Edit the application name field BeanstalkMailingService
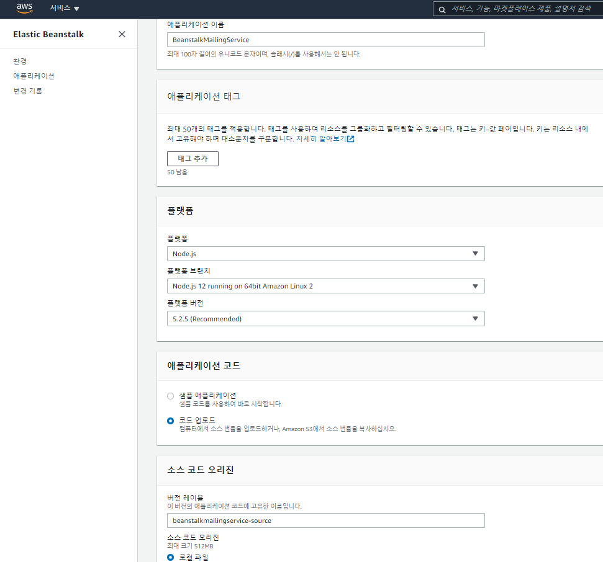Screen dimensions: 603x562 (326, 40)
